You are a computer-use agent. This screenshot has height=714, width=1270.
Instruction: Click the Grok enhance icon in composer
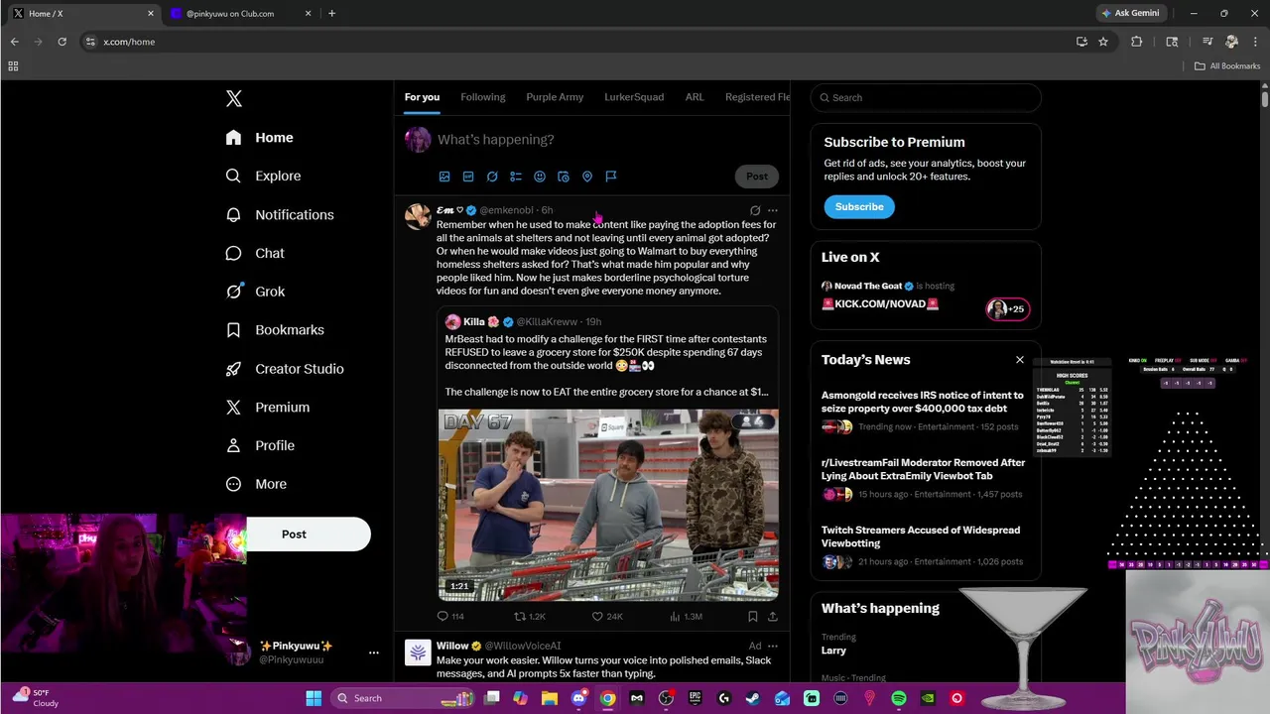click(x=492, y=177)
